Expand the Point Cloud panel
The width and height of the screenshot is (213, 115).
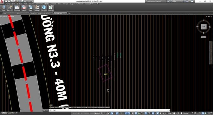(x=51, y=8)
